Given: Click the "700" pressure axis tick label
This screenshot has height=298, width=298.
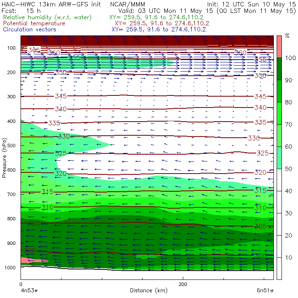Looking at the screenshot, I should click(x=11, y=194).
